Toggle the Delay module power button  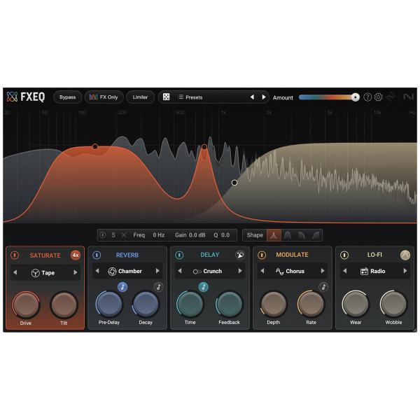tap(180, 255)
